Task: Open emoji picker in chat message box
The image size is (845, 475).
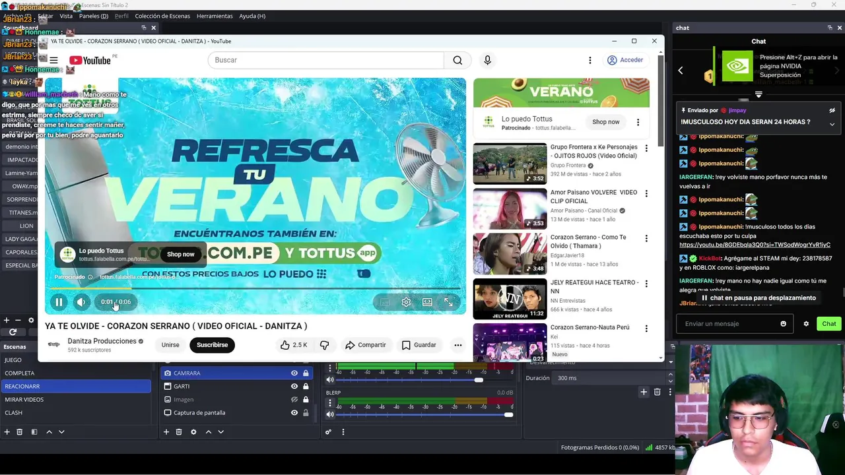Action: pyautogui.click(x=784, y=324)
